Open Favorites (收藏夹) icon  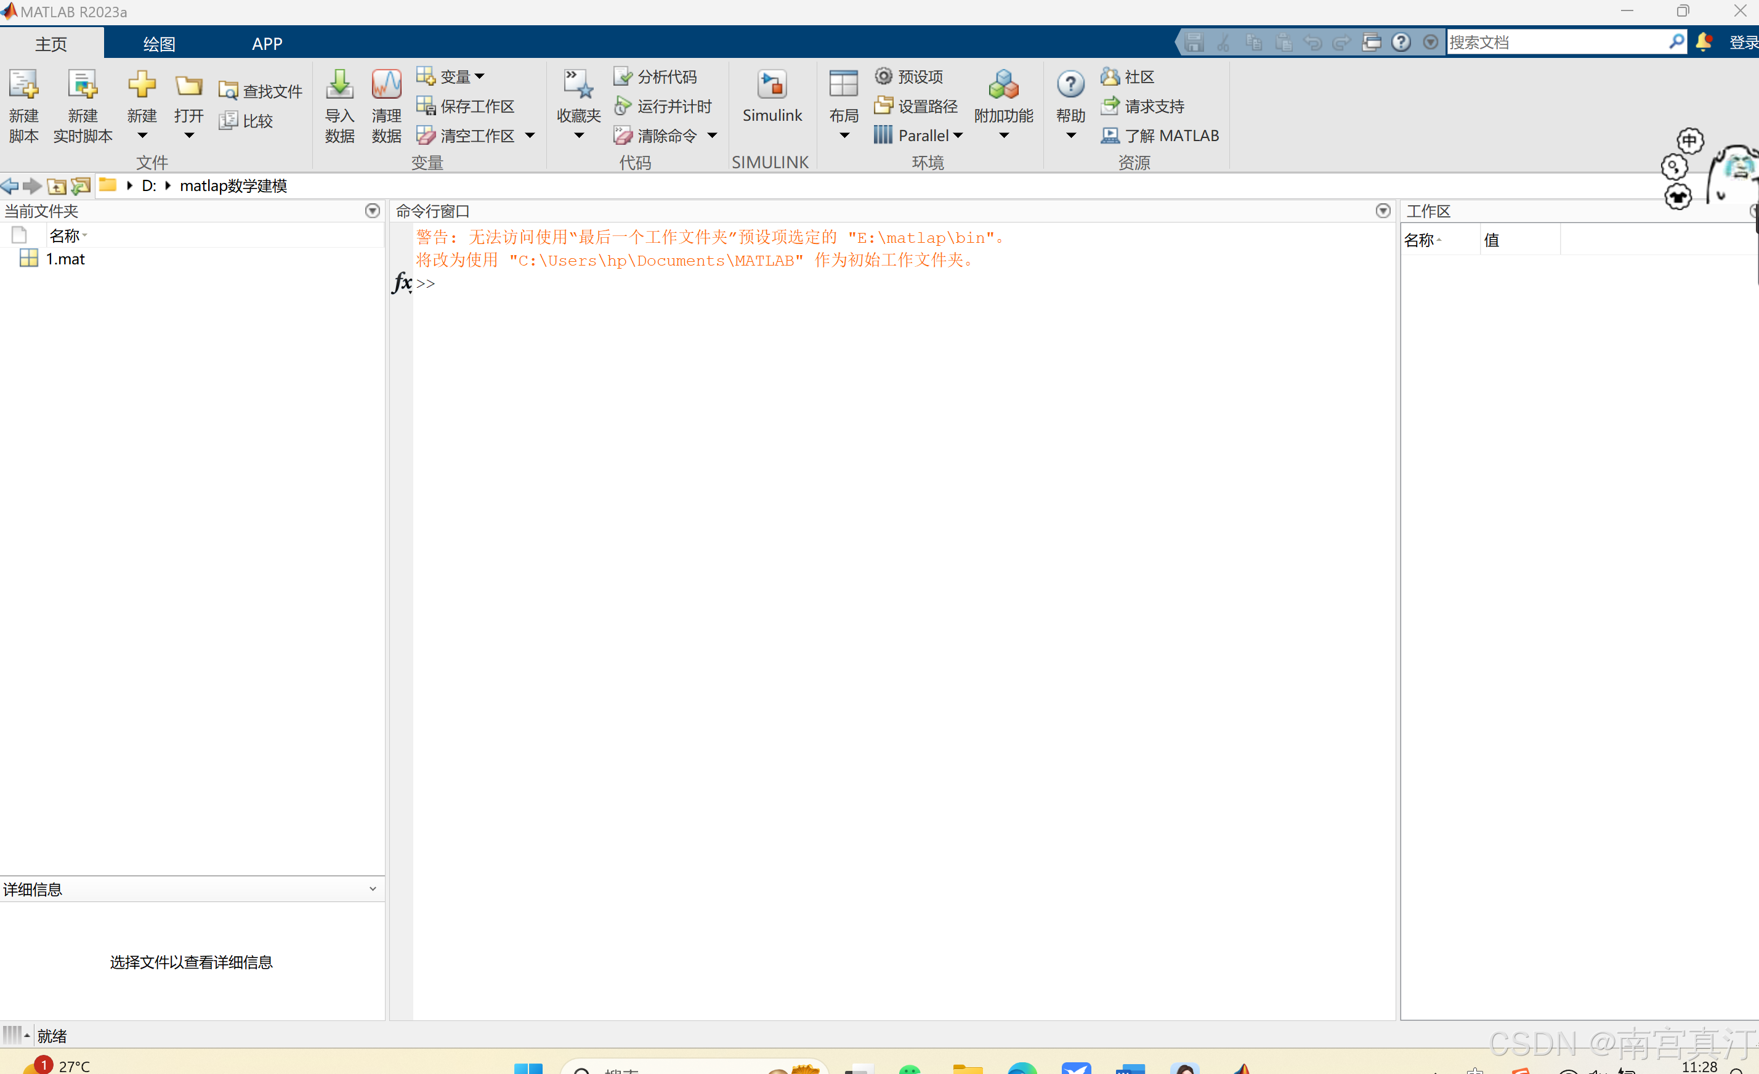(x=579, y=84)
